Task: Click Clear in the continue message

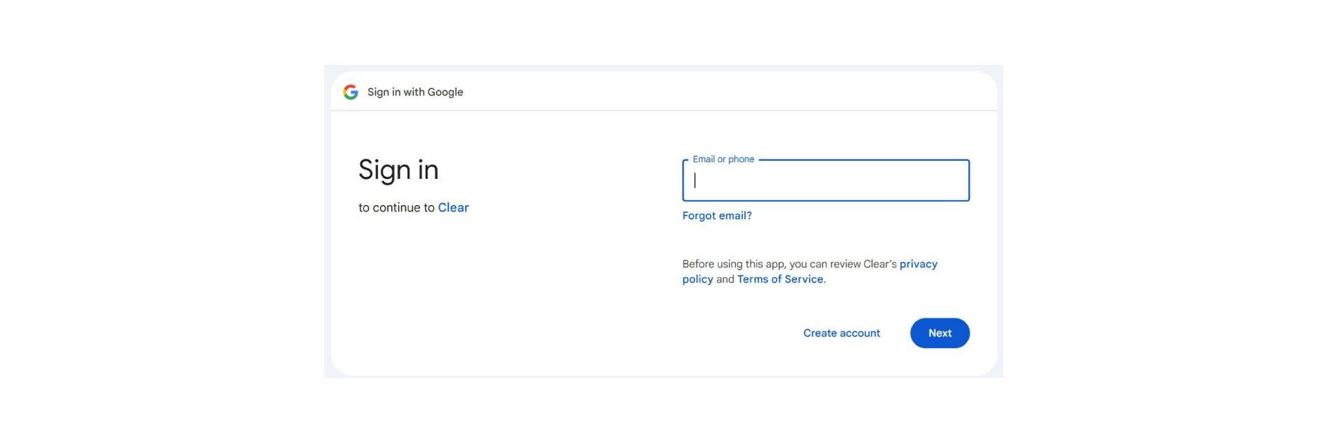Action: pos(453,207)
